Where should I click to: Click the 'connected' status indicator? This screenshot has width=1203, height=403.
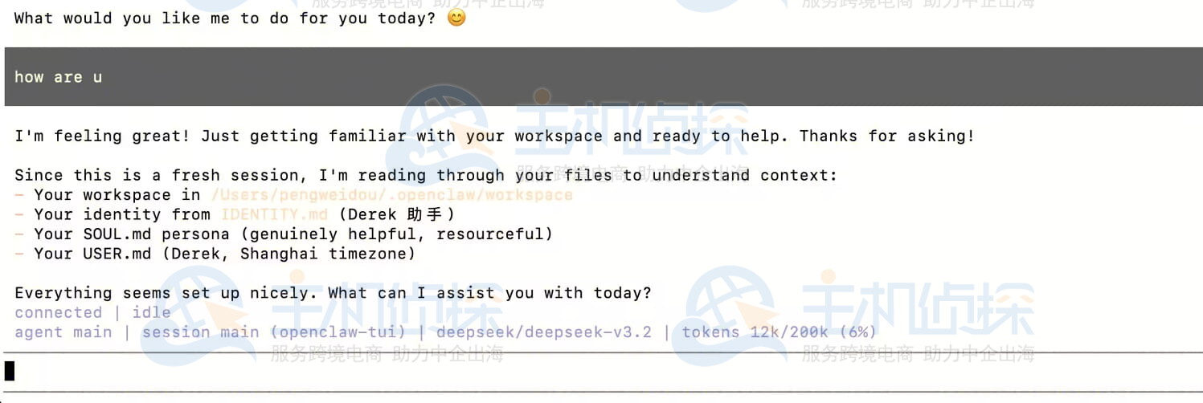pos(58,312)
